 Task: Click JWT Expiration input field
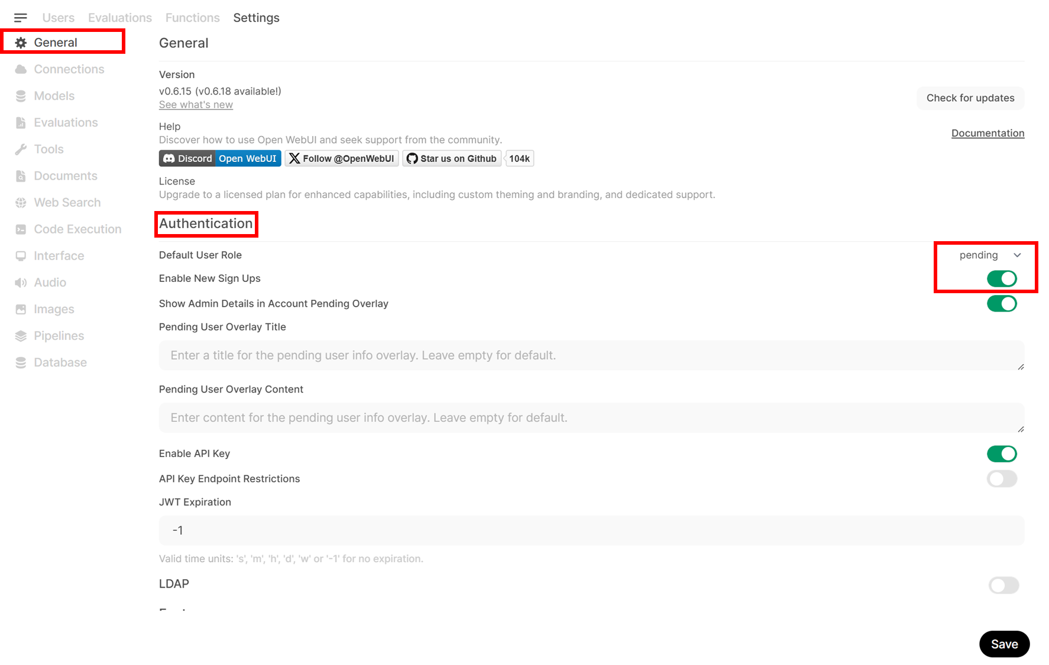pyautogui.click(x=591, y=530)
